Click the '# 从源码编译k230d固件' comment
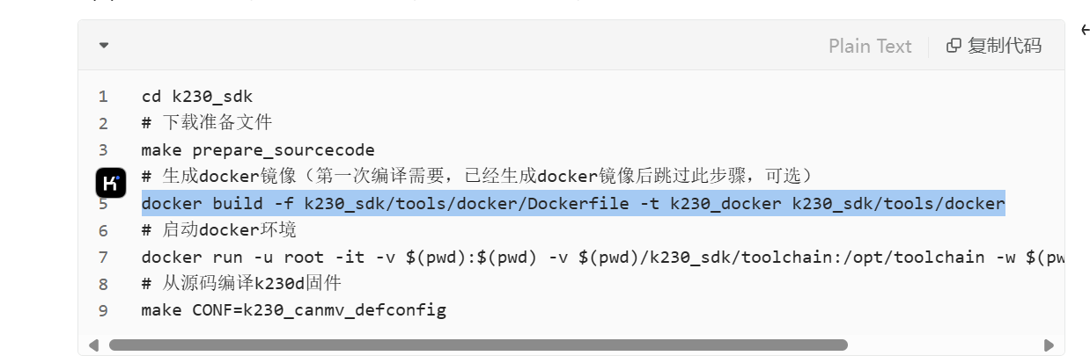The width and height of the screenshot is (1090, 363). 241,284
